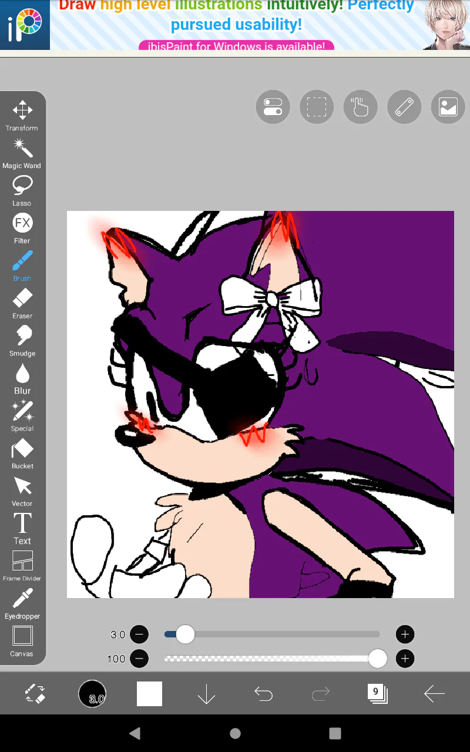
Task: Tap the Android recent apps button
Action: tap(335, 733)
